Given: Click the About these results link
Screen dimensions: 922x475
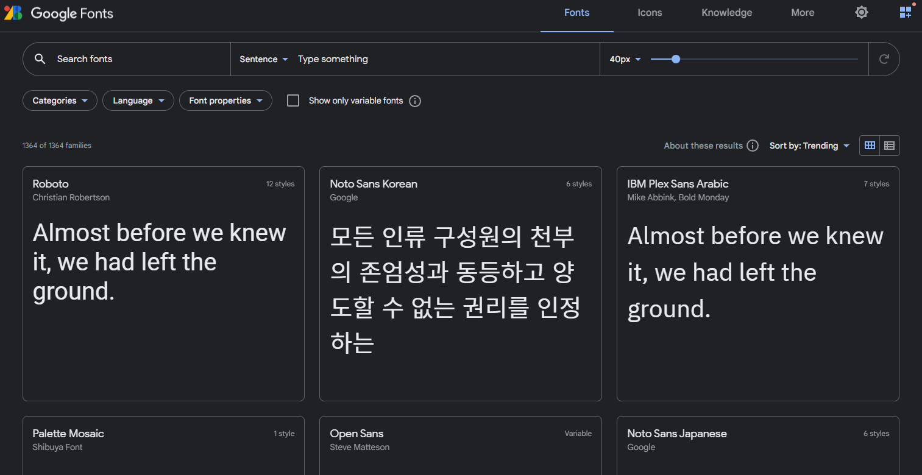Looking at the screenshot, I should click(x=703, y=146).
